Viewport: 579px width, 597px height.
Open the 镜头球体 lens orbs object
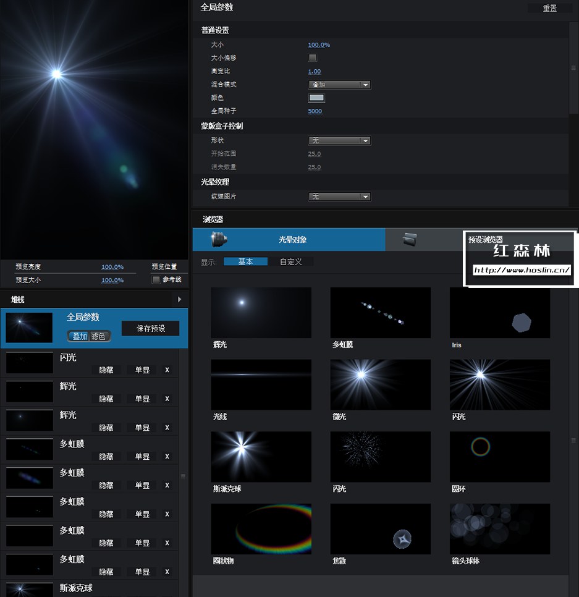[499, 528]
